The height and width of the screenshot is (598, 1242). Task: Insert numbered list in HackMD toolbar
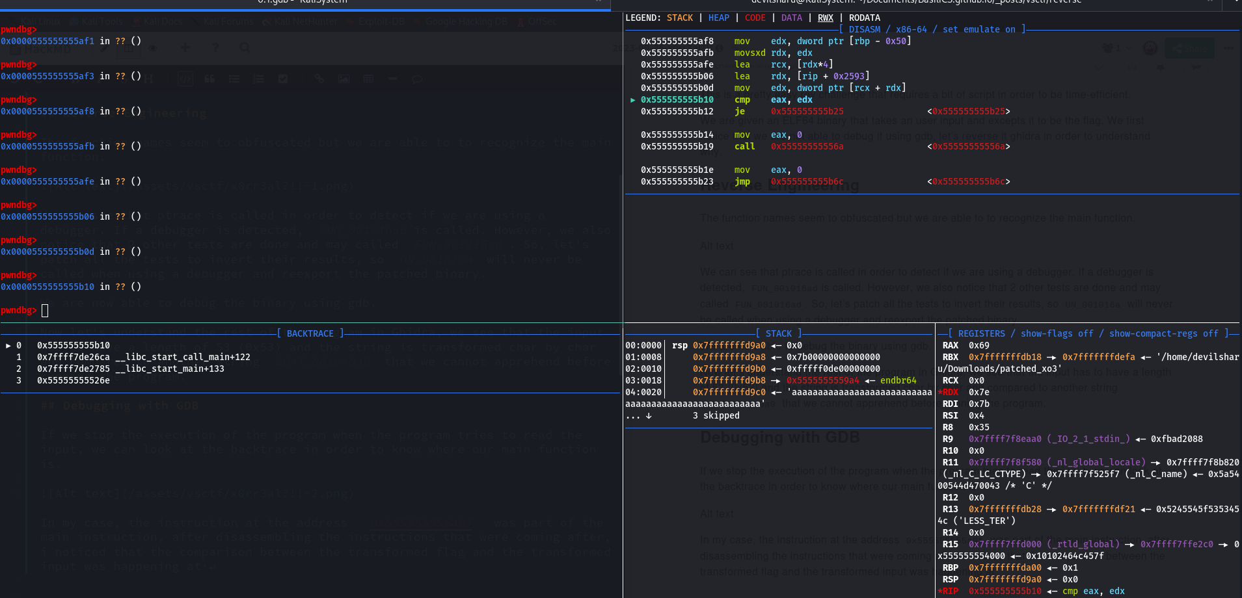(259, 79)
